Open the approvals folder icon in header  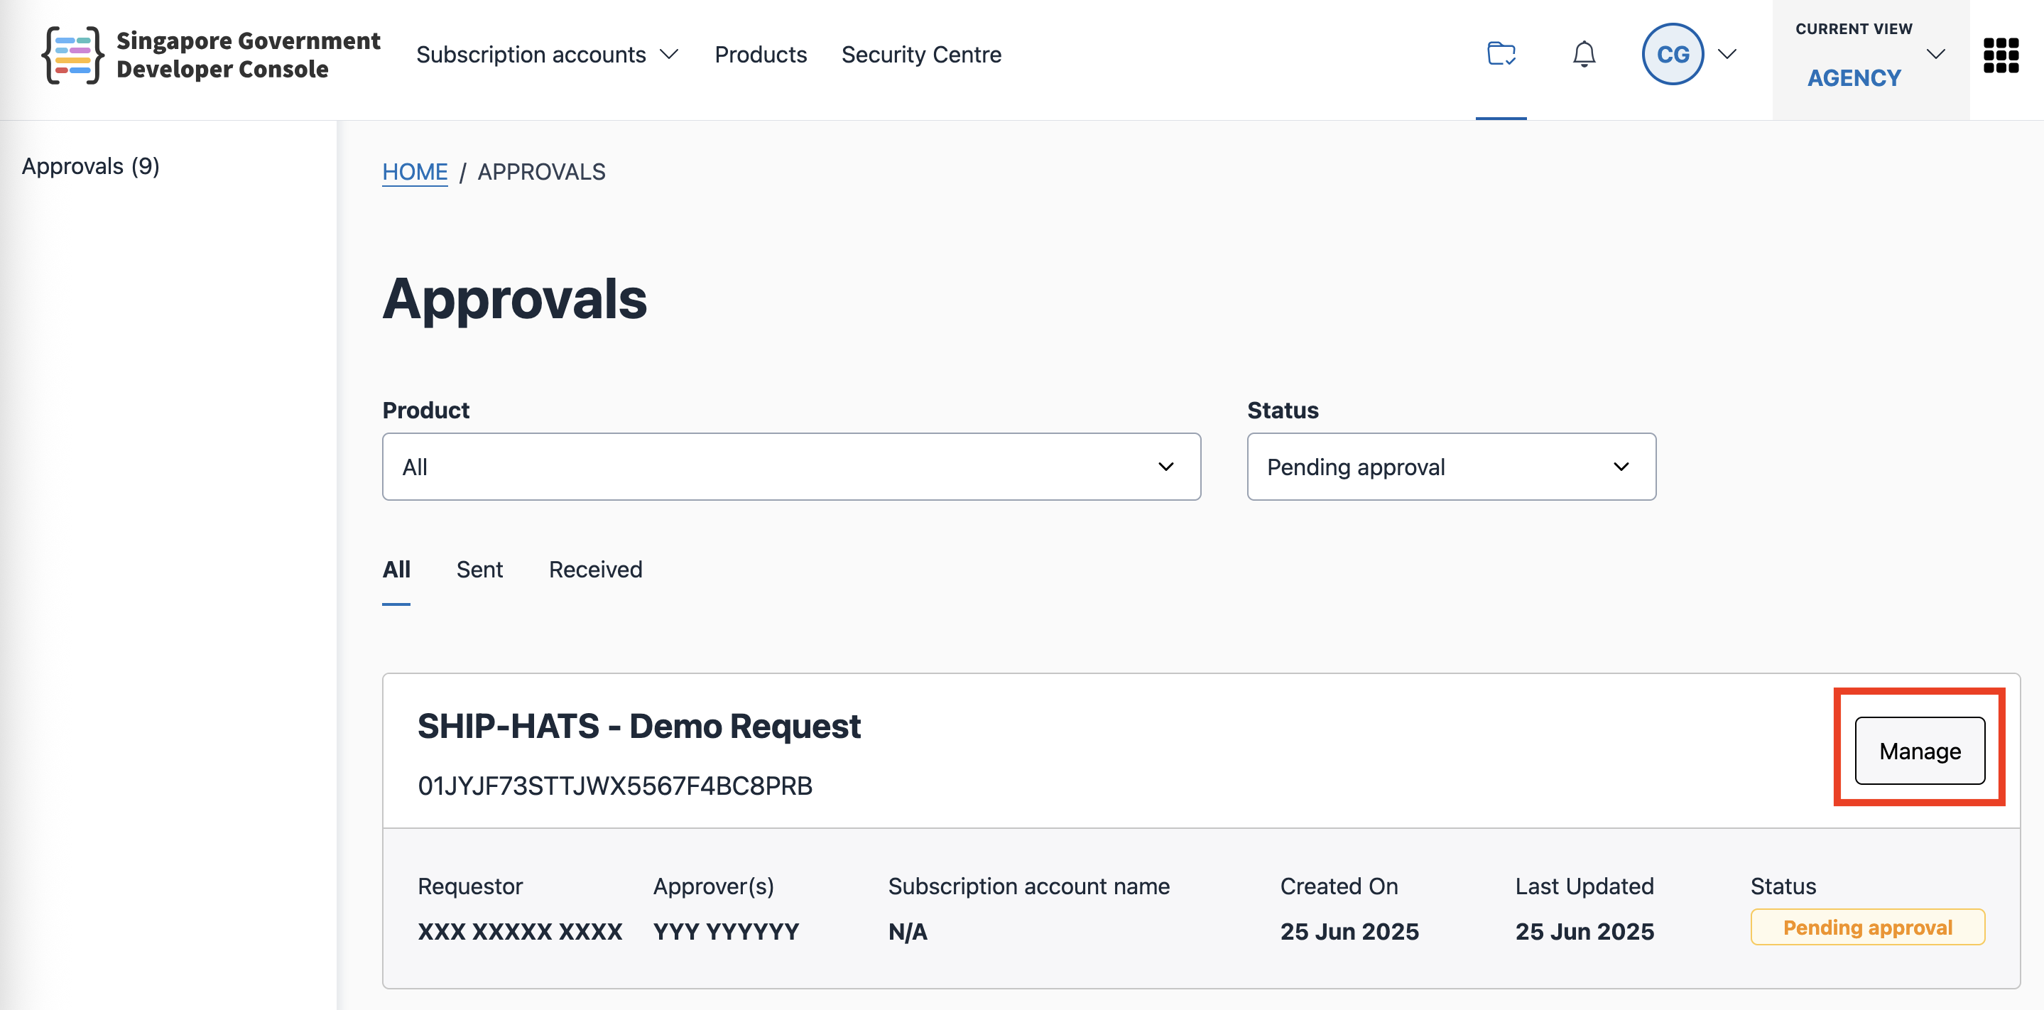(1501, 54)
